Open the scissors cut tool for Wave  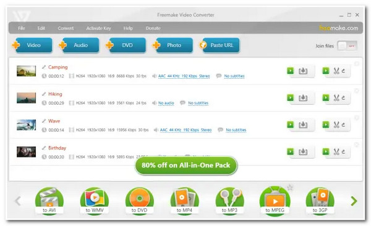[x=336, y=124]
